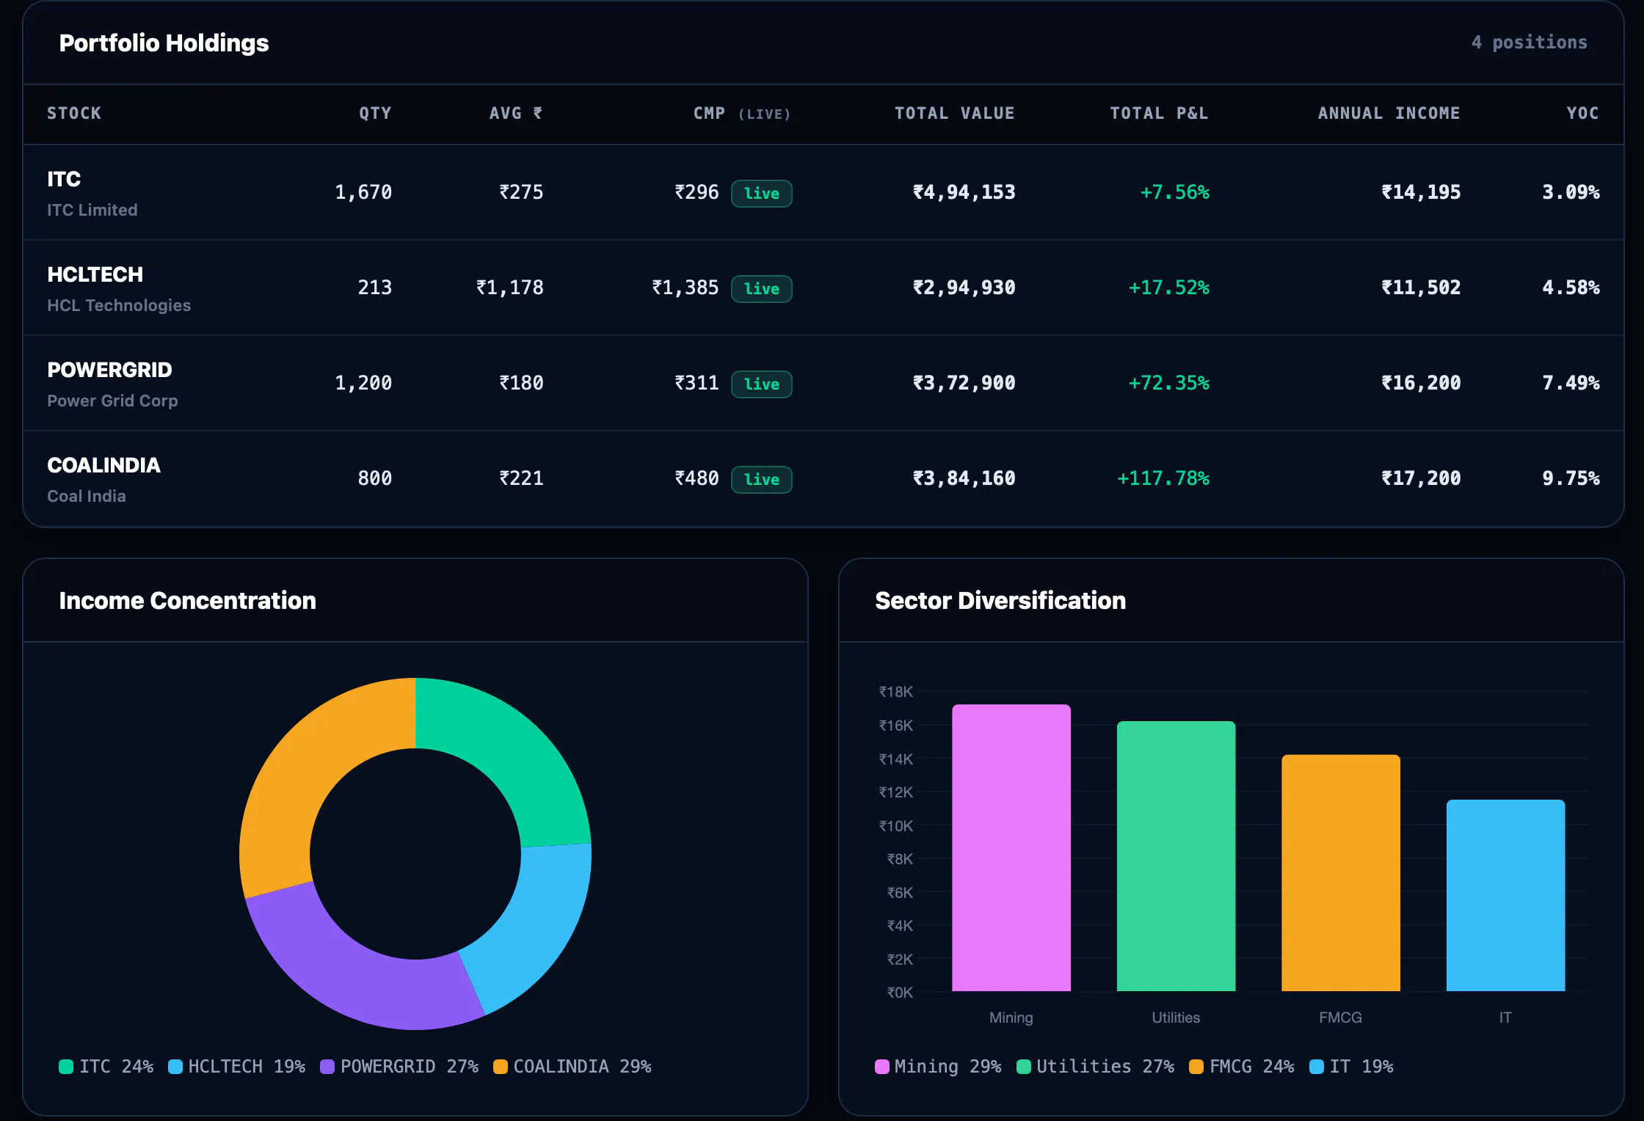Click the 7.49% YOC value
Image resolution: width=1644 pixels, height=1121 pixels.
pos(1571,383)
